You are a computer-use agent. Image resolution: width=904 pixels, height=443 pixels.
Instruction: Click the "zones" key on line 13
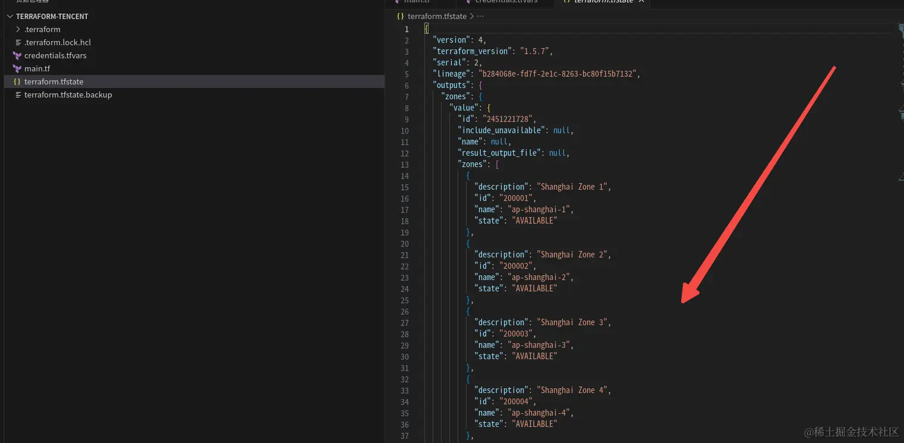tap(473, 164)
